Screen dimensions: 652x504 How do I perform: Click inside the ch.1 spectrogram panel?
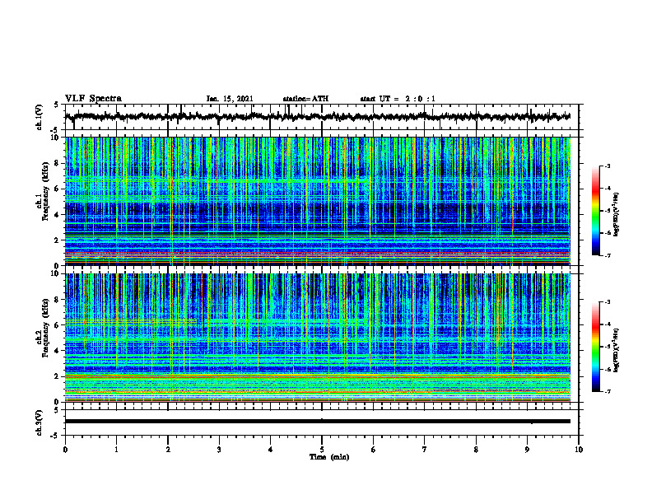tap(317, 201)
